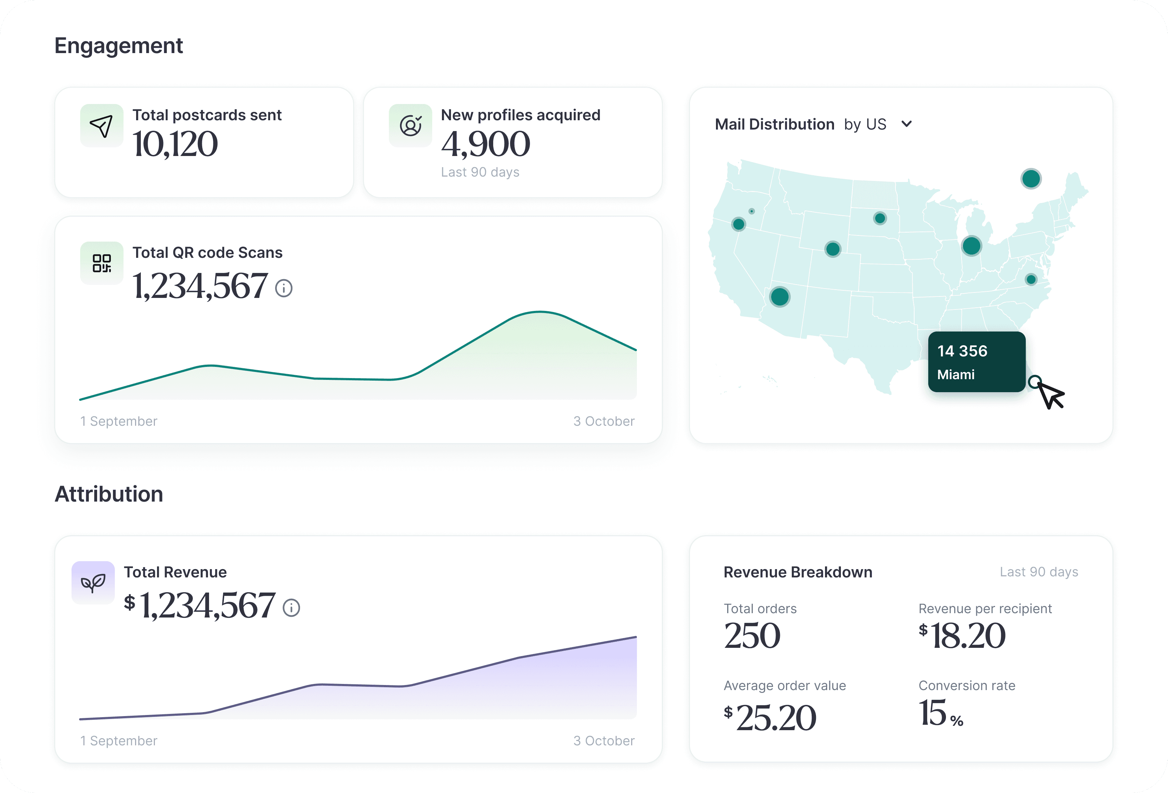Click the top-right Canada map marker
This screenshot has height=793, width=1168.
(1031, 178)
